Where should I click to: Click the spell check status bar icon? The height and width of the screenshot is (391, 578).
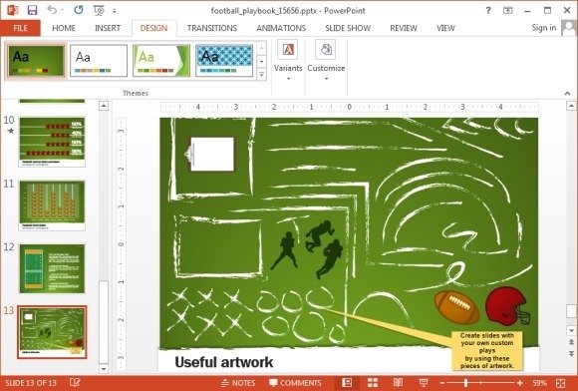75,383
